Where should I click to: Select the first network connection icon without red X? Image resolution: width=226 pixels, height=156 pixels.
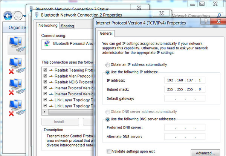point(17,44)
